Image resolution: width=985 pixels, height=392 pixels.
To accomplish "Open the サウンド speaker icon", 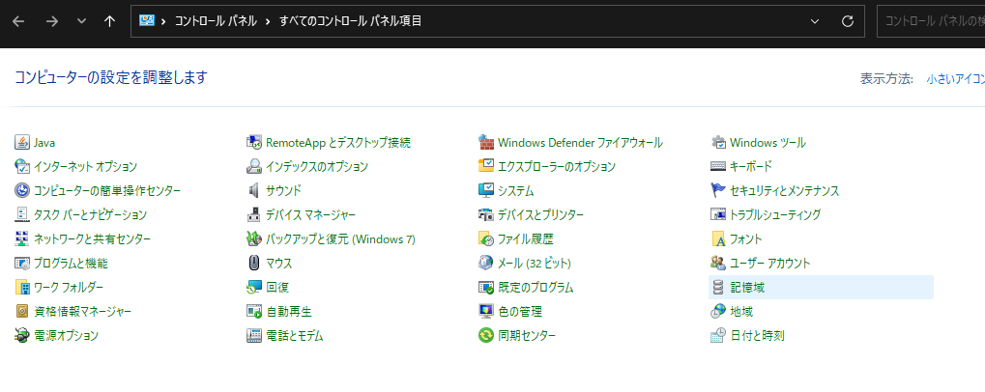I will coord(255,191).
